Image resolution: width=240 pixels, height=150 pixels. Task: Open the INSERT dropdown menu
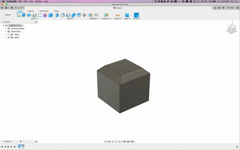click(x=127, y=19)
